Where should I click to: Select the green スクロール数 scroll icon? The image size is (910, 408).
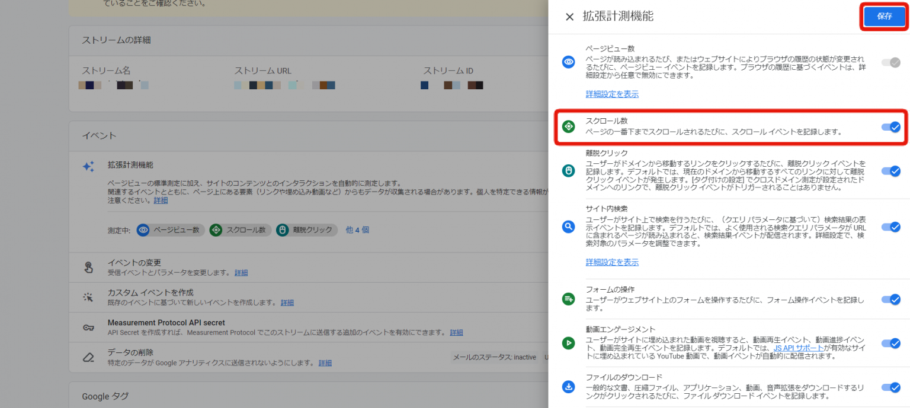pos(568,127)
